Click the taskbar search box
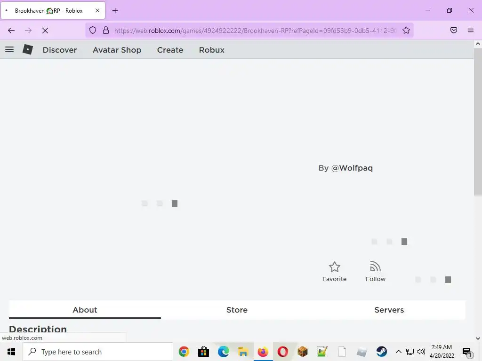482x361 pixels. [x=98, y=352]
